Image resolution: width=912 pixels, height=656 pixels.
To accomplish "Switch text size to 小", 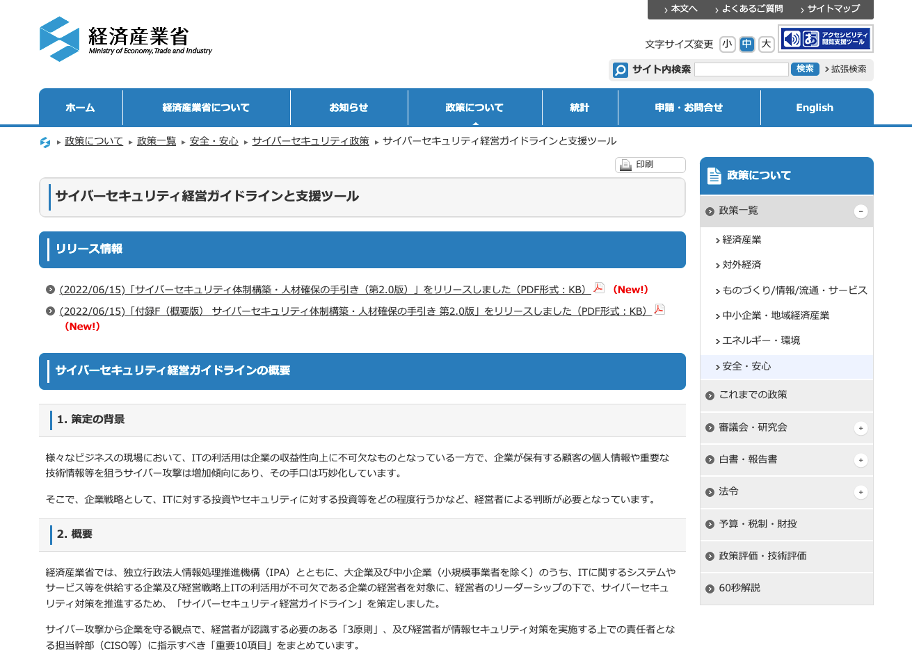I will 727,44.
